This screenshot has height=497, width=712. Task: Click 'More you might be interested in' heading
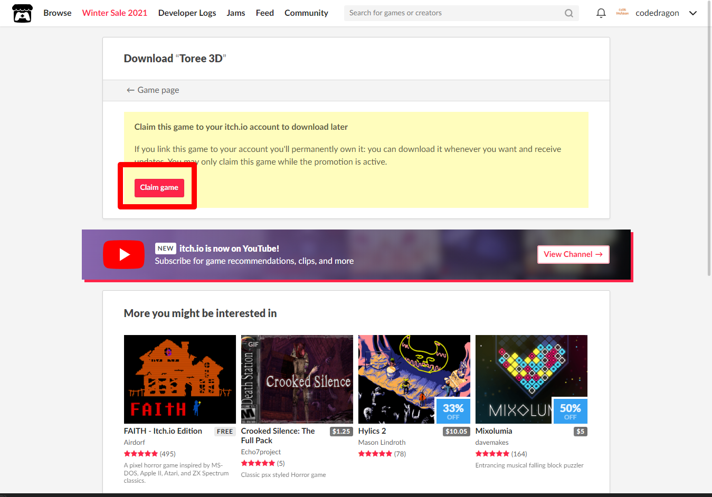[x=200, y=313]
